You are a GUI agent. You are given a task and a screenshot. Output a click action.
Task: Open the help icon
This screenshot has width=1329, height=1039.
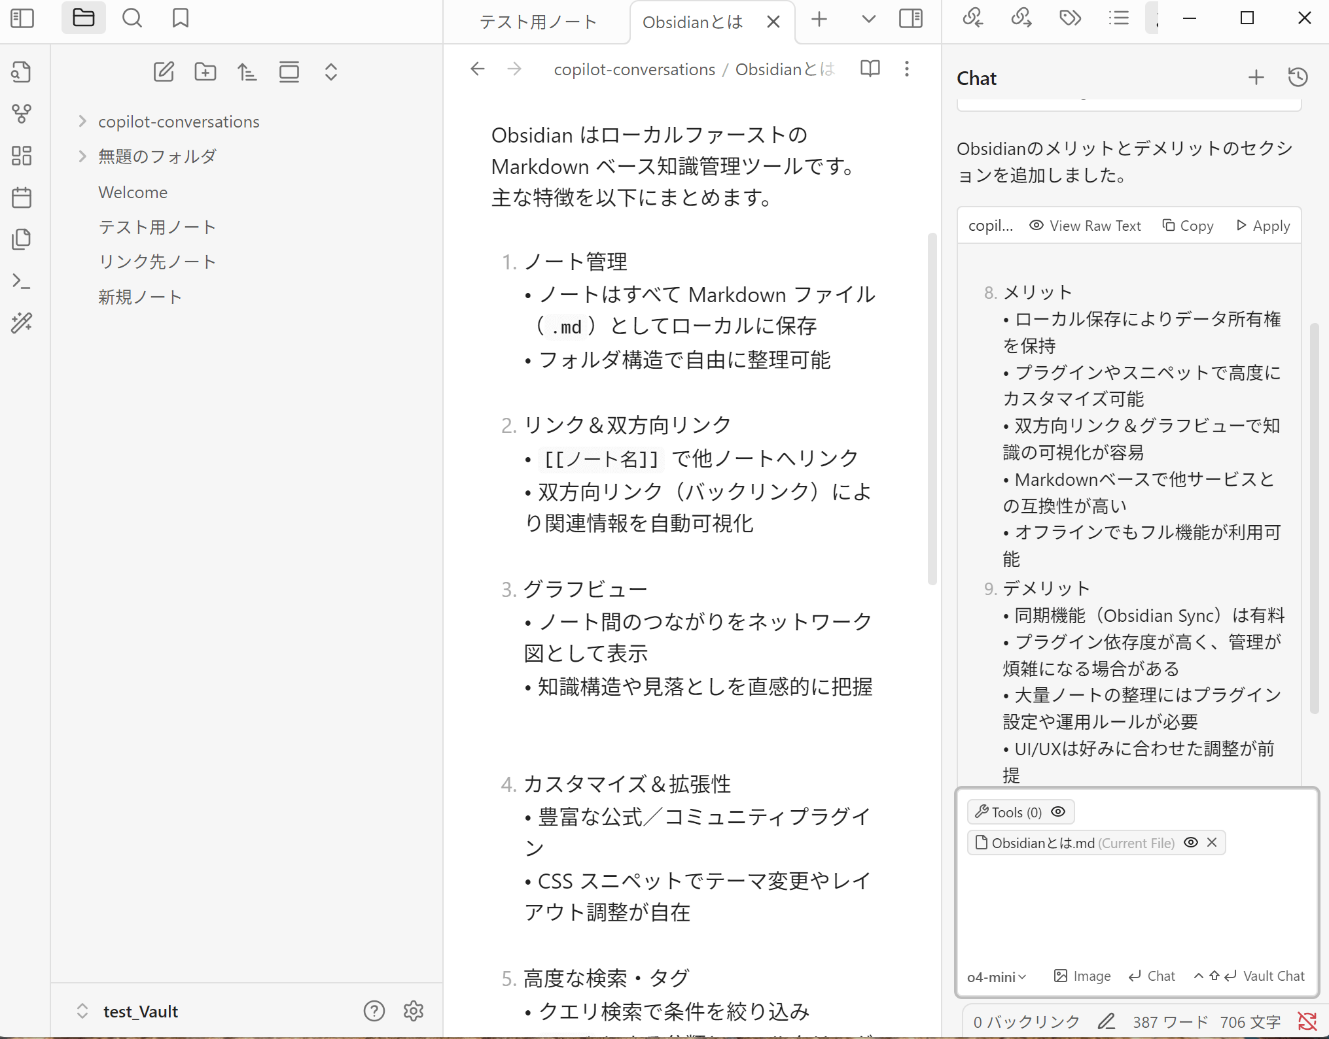point(374,1012)
